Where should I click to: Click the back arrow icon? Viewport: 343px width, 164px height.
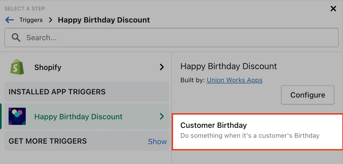10,20
